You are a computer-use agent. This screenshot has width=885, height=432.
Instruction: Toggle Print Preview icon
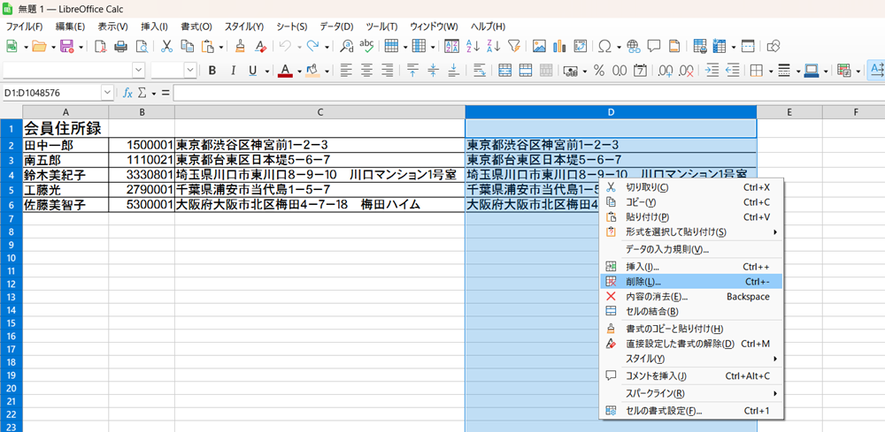tap(141, 46)
